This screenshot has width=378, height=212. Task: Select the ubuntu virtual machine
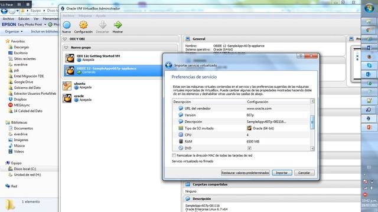77,85
